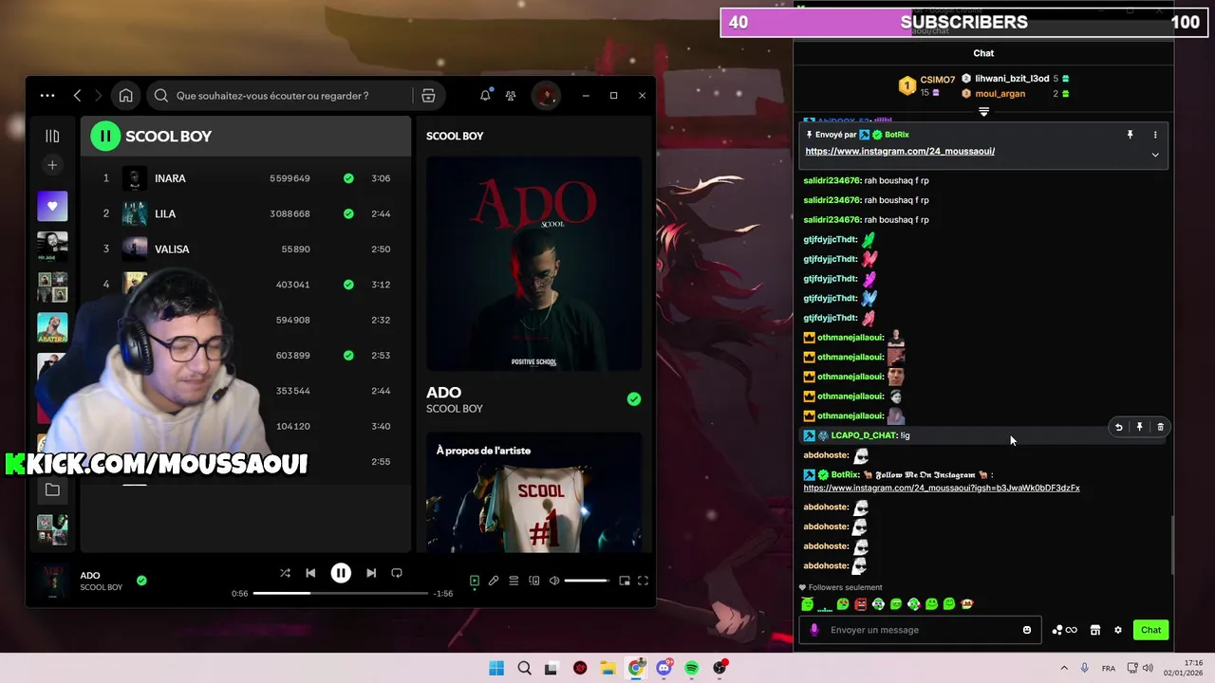Toggle saved checkmark on the 3:12 track

tap(348, 285)
